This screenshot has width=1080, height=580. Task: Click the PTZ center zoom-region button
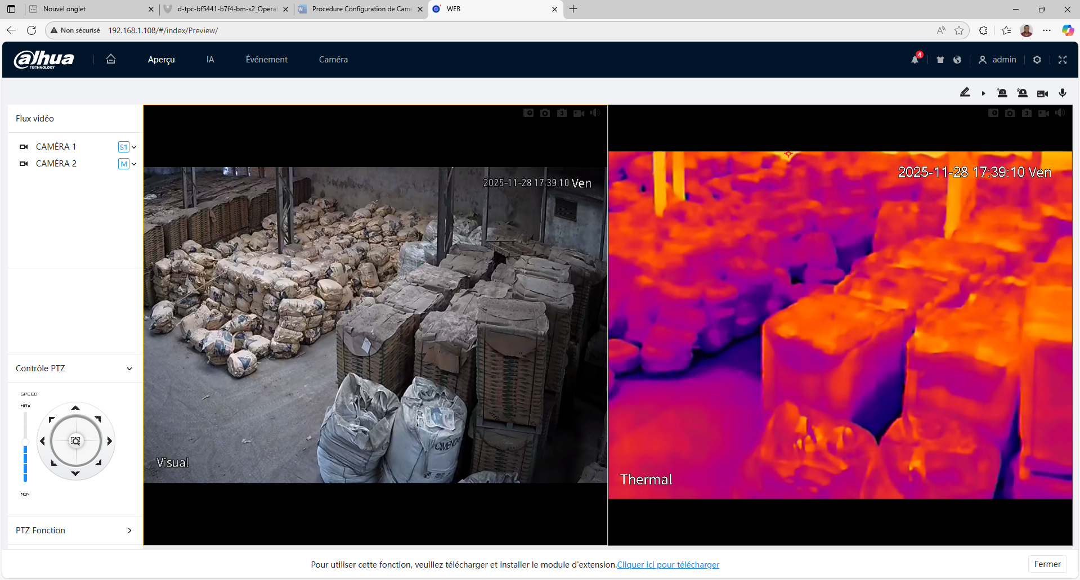(x=75, y=441)
